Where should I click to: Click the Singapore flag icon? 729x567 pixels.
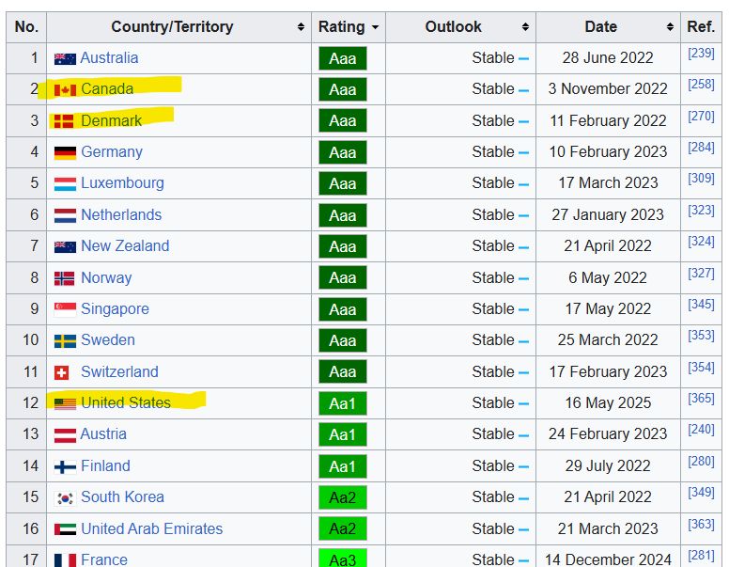[x=65, y=310]
